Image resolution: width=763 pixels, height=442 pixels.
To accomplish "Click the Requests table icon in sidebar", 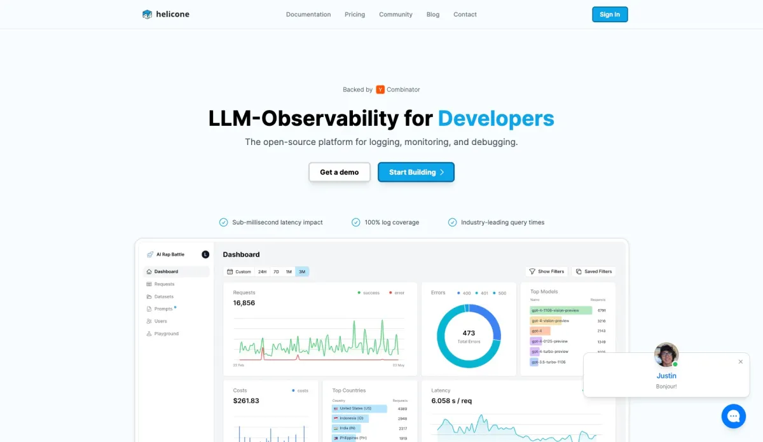I will pos(149,284).
